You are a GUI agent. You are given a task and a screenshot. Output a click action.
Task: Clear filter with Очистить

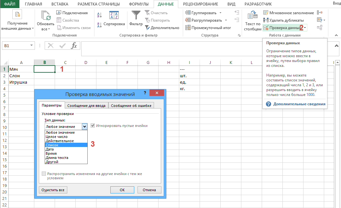point(156,13)
